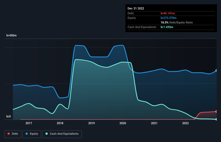Click the 16.5% Debt/Equity Ratio text
Screen dimensions: 221x142
(x=177, y=22)
